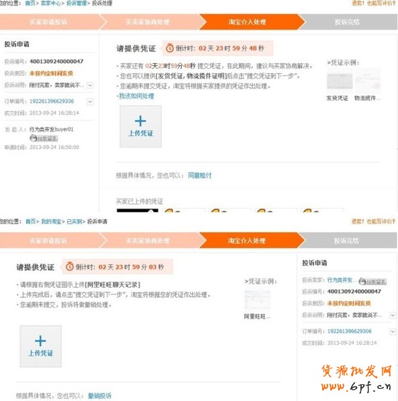Open order 192261396629306 link in left panel

[52, 101]
